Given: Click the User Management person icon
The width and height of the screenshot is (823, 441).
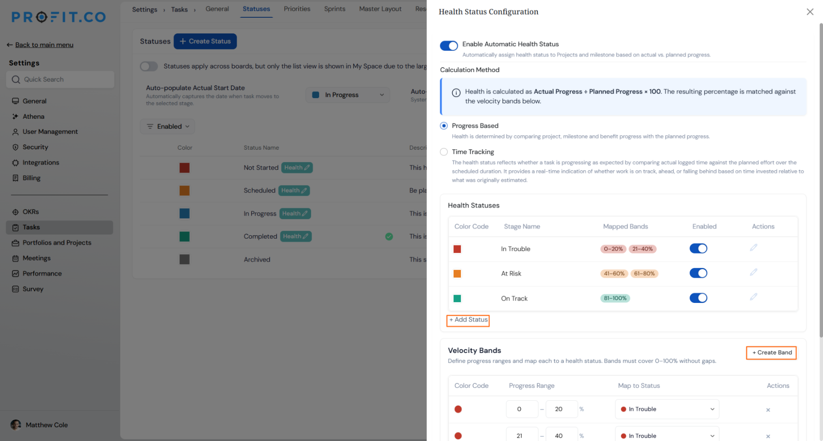Looking at the screenshot, I should pyautogui.click(x=15, y=132).
